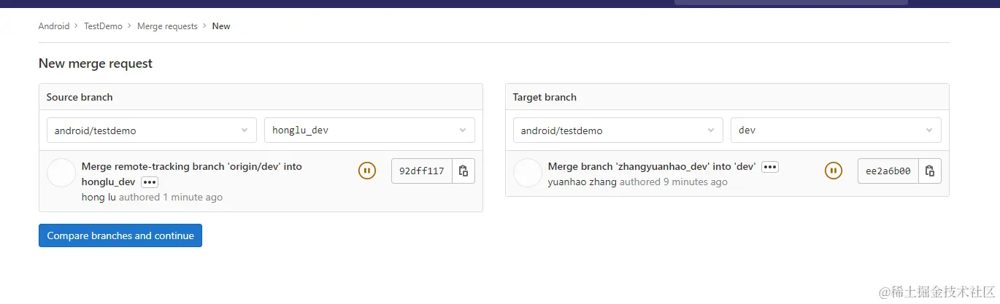Screen dimensions: 1000x304
Task: Expand source commit description ellipsis
Action: (150, 182)
